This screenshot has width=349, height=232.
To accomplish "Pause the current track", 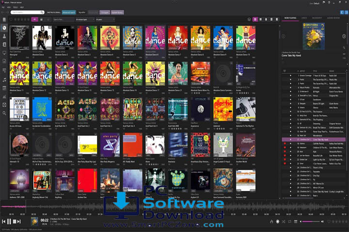I will (9, 221).
